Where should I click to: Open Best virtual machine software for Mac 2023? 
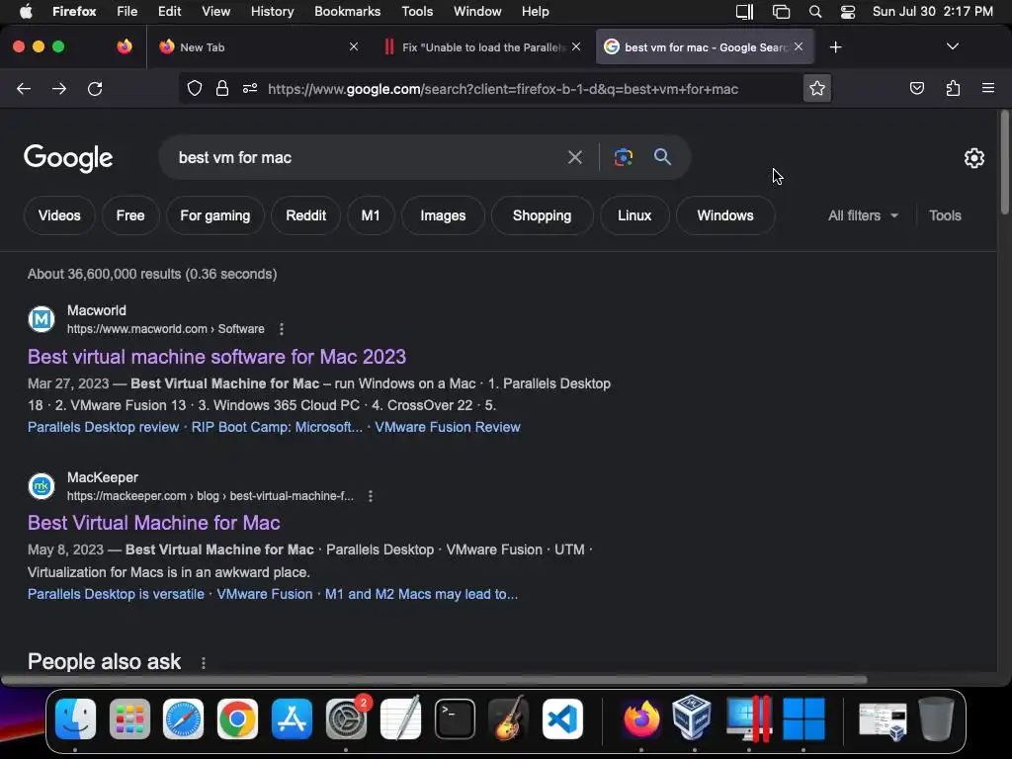[x=216, y=357]
